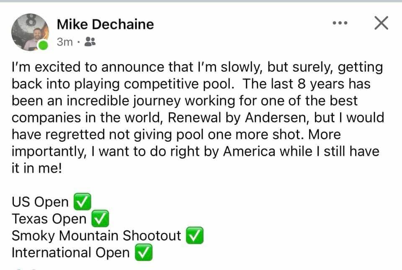Click the closing words it in me!
This screenshot has height=270, width=402.
(36, 168)
